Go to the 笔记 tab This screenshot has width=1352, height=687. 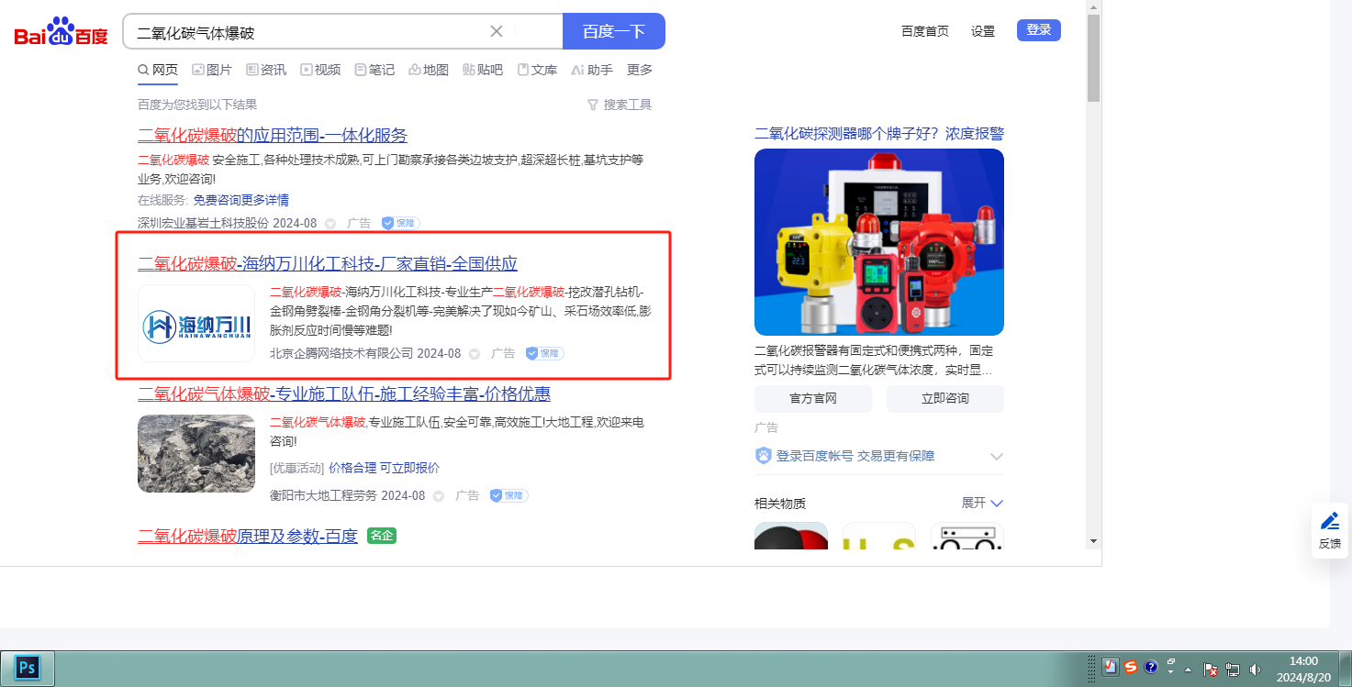click(x=374, y=70)
